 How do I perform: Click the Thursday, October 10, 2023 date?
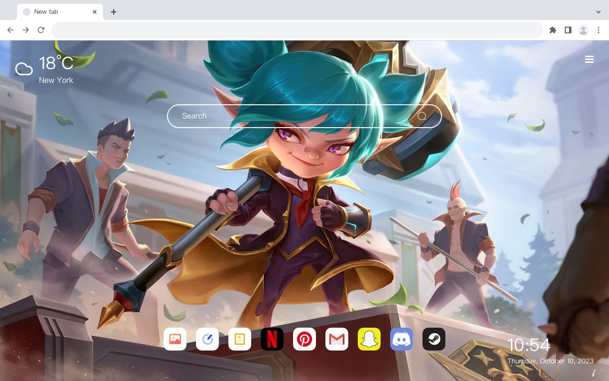coord(550,361)
